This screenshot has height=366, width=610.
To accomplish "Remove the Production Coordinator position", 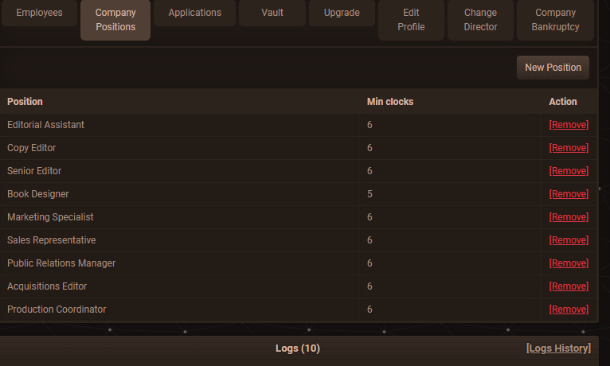I will [569, 310].
